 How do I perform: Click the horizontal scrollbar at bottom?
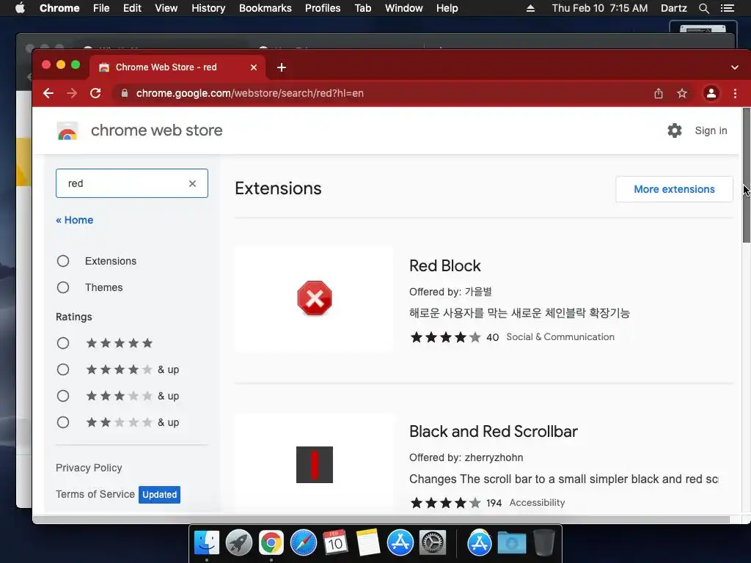[381, 520]
